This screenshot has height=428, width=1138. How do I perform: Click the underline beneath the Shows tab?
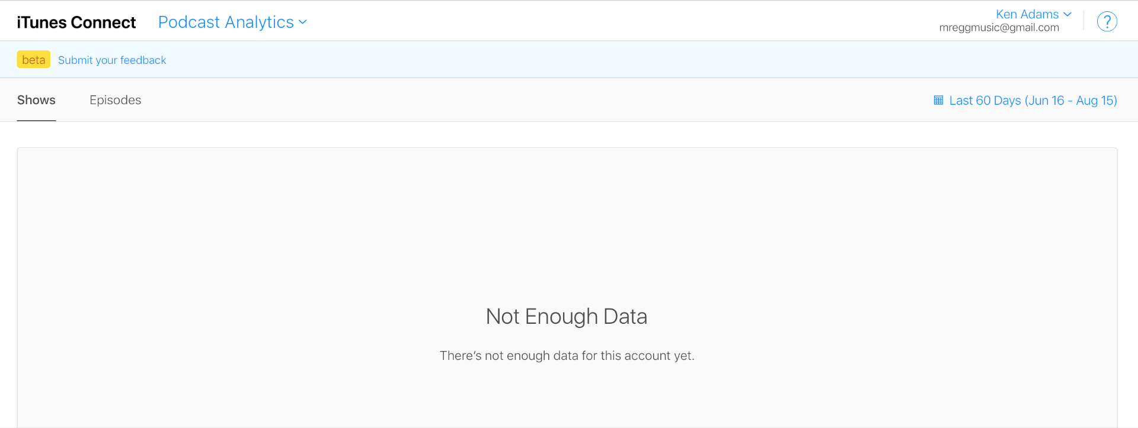click(36, 120)
